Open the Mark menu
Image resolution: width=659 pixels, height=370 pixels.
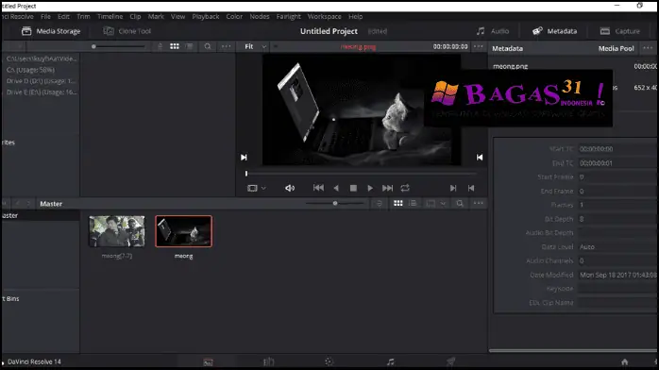tap(156, 16)
